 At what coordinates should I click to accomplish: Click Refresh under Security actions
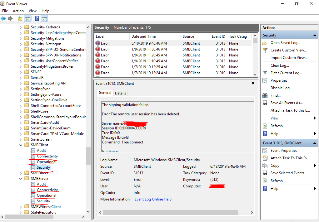(277, 126)
